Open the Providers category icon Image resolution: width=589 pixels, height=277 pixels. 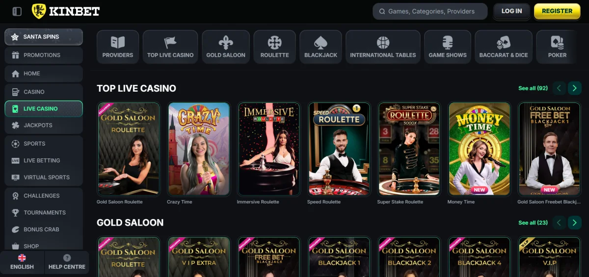(x=118, y=42)
